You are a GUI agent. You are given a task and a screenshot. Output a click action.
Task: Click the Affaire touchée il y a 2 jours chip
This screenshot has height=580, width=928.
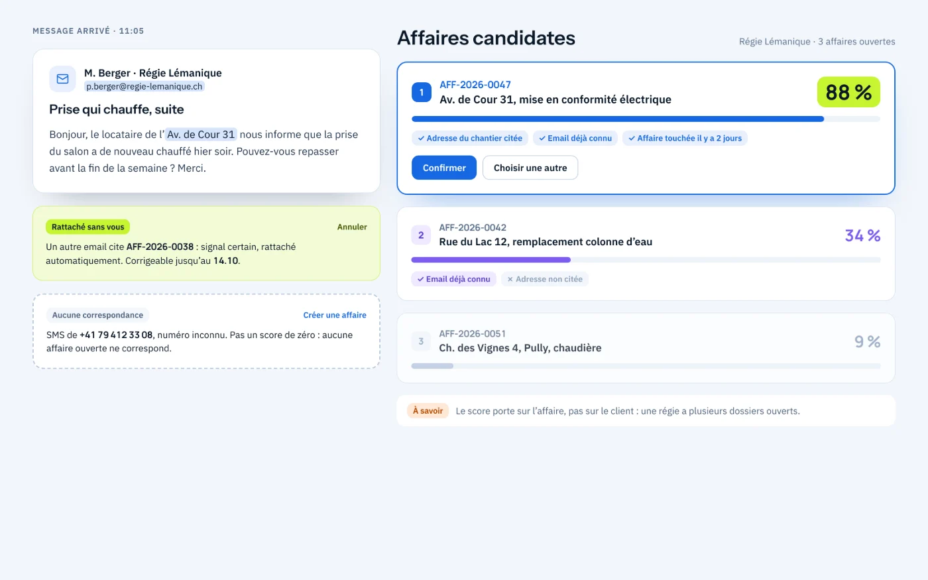point(685,138)
